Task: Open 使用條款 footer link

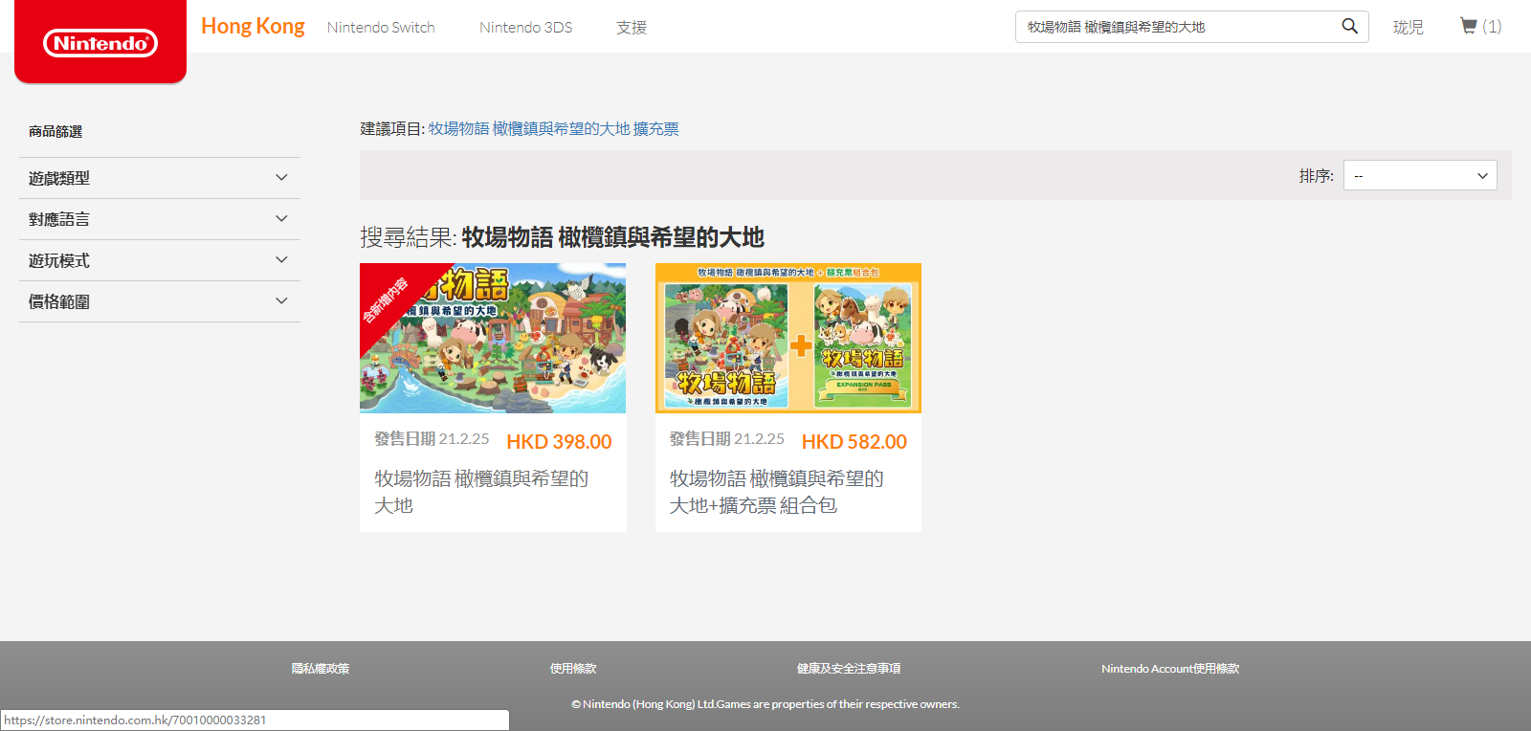Action: 573,669
